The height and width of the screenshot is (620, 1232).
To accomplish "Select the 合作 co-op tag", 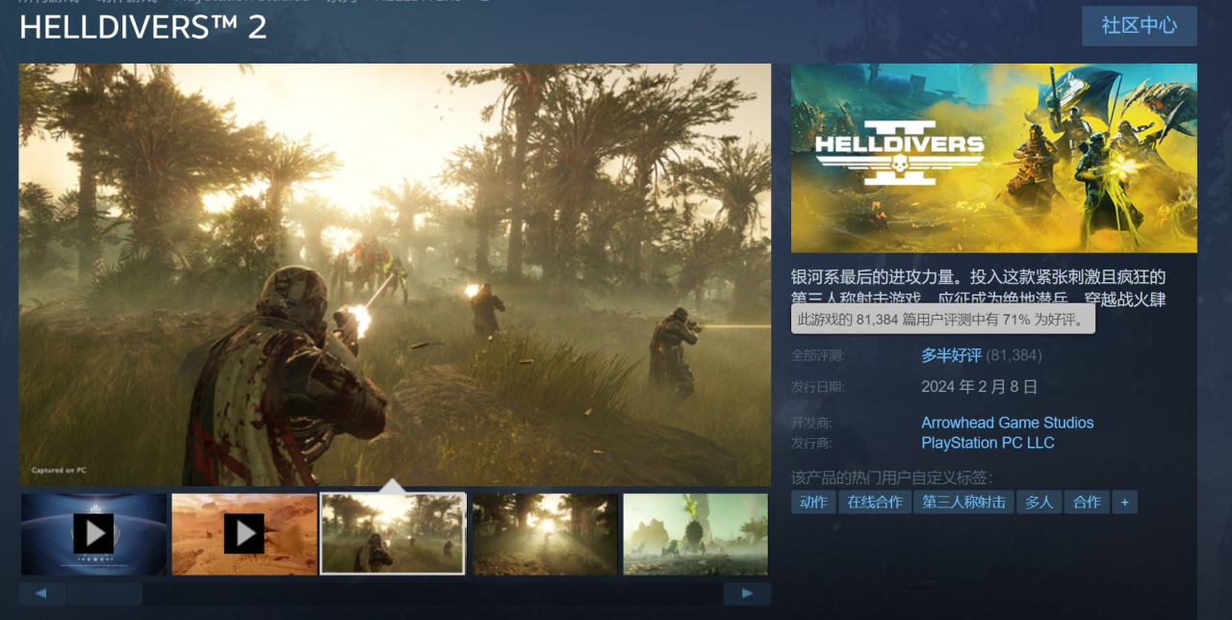I will (1087, 503).
